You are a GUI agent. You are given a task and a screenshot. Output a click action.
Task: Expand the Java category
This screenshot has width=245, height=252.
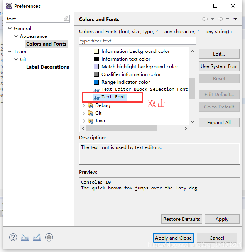pos(84,121)
